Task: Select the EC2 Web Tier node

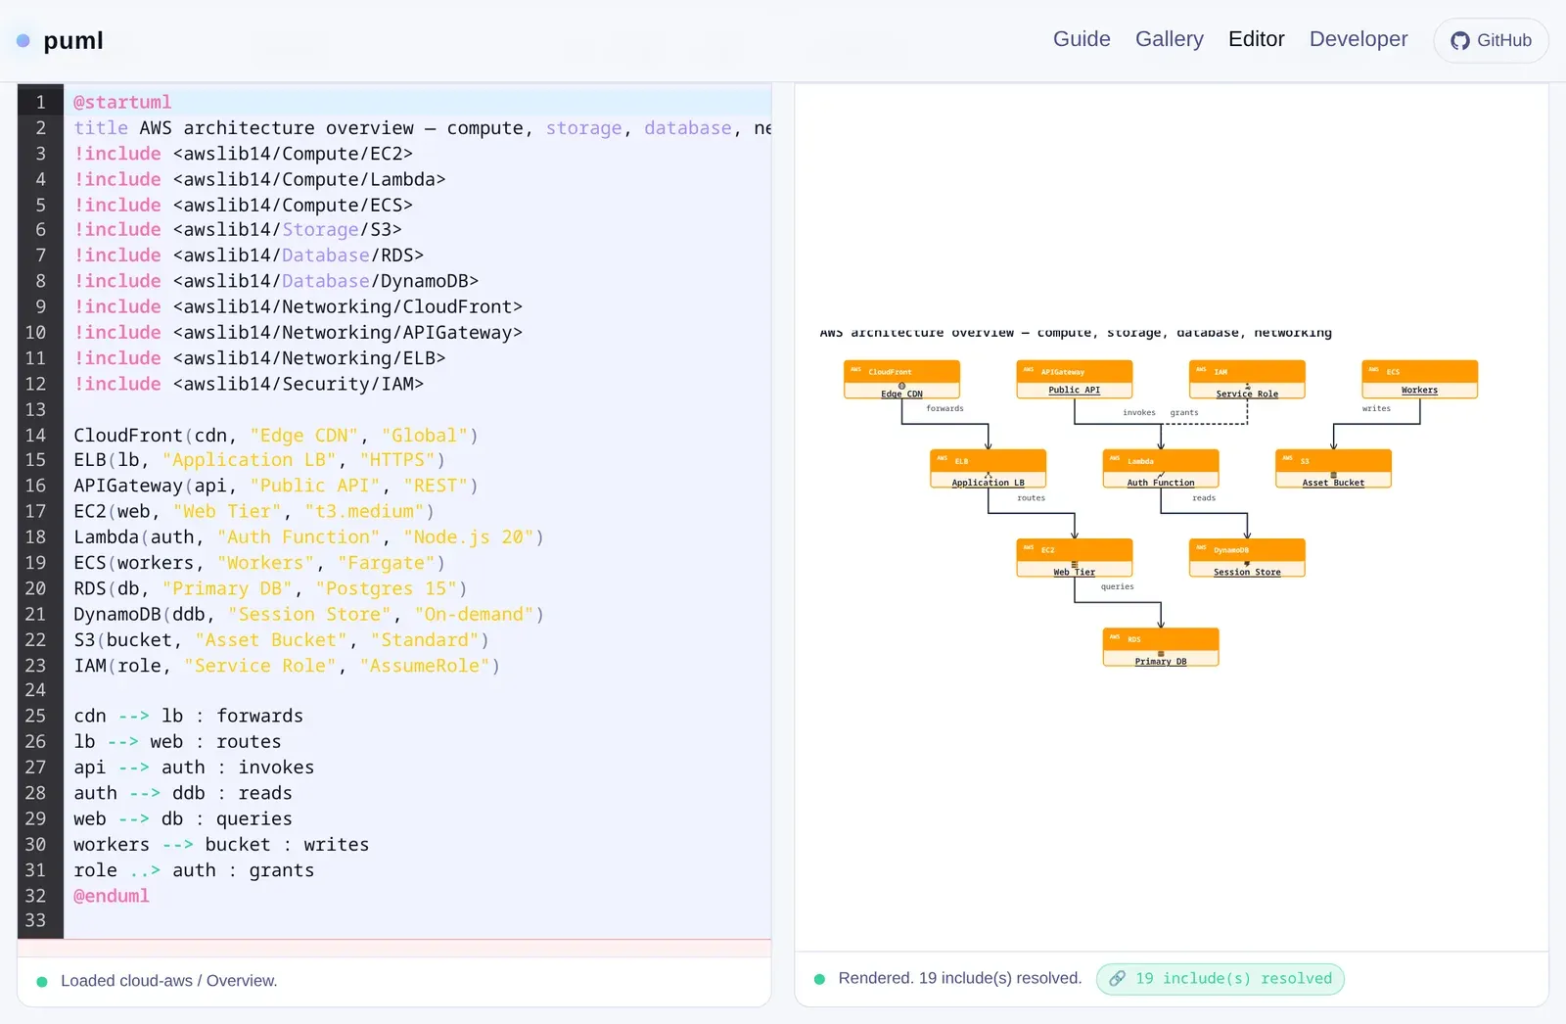Action: click(x=1074, y=558)
